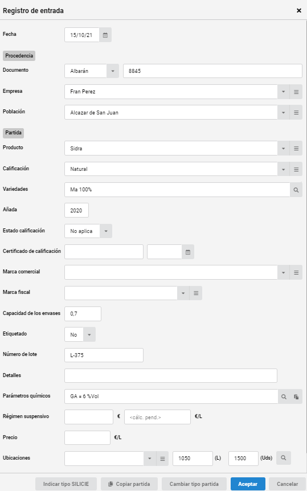This screenshot has height=491, width=307.
Task: Expand the Marca fiscal dropdown arrow
Action: [x=183, y=293]
